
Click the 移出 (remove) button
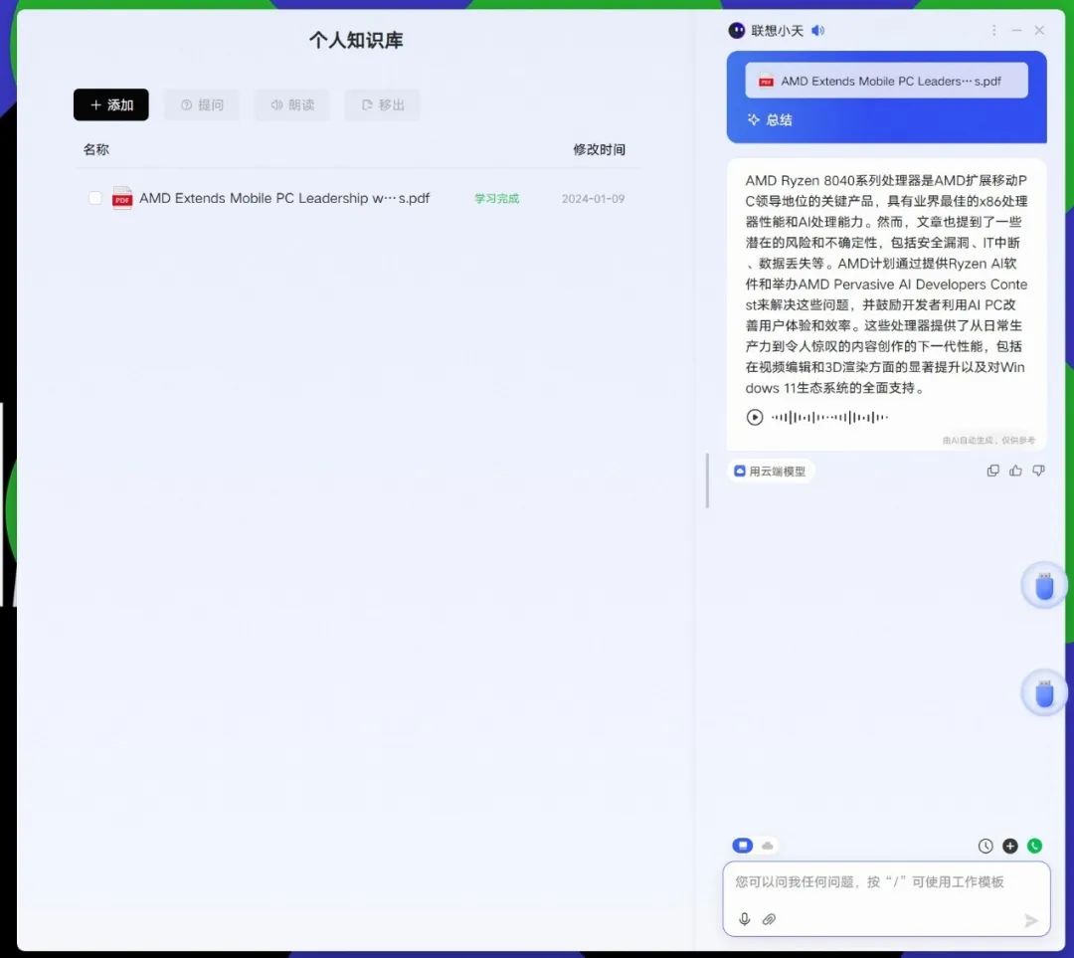(x=383, y=104)
